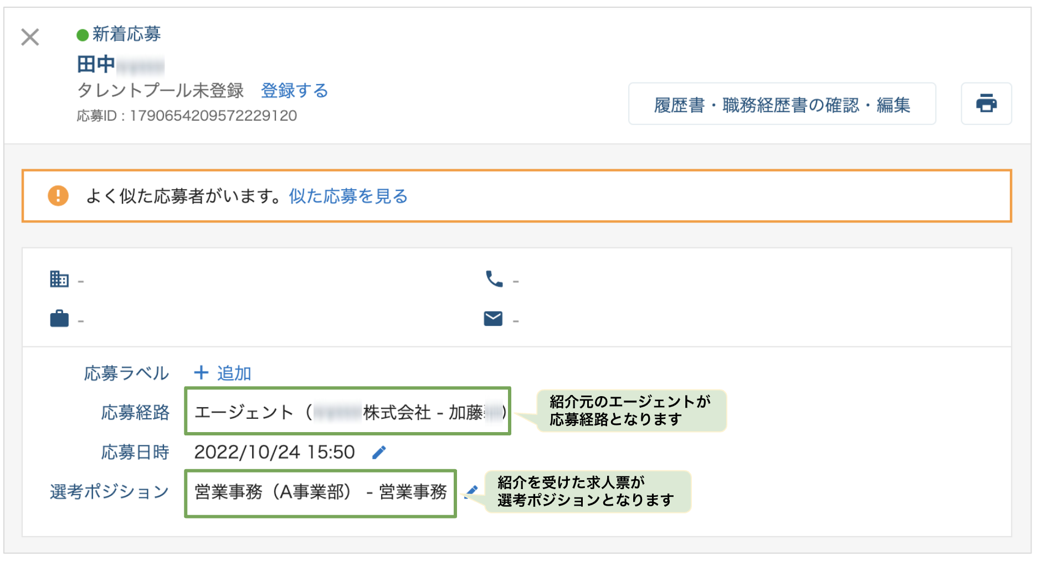Click the 応募ID number text
Image resolution: width=1037 pixels, height=561 pixels.
click(213, 116)
